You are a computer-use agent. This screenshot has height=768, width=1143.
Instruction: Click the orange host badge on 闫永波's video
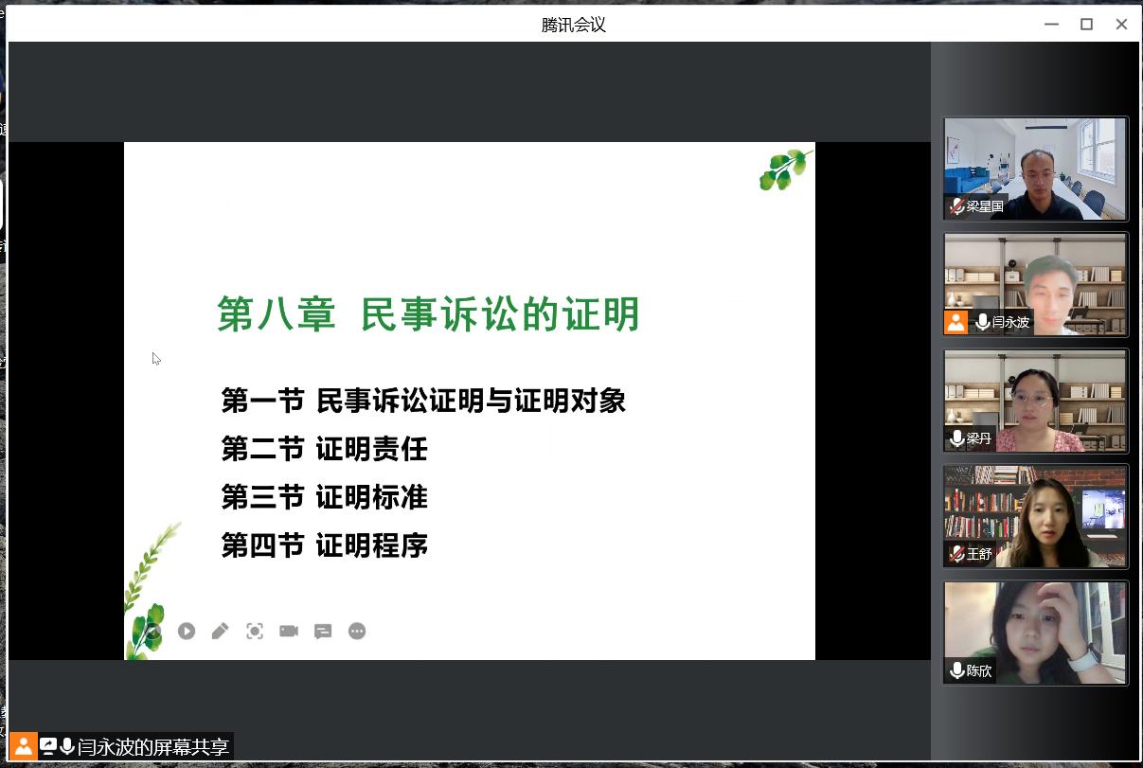tap(956, 322)
